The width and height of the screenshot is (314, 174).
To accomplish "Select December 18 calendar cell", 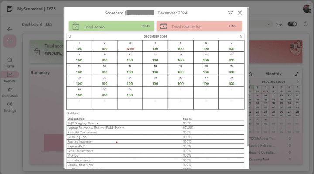I will (x=155, y=69).
